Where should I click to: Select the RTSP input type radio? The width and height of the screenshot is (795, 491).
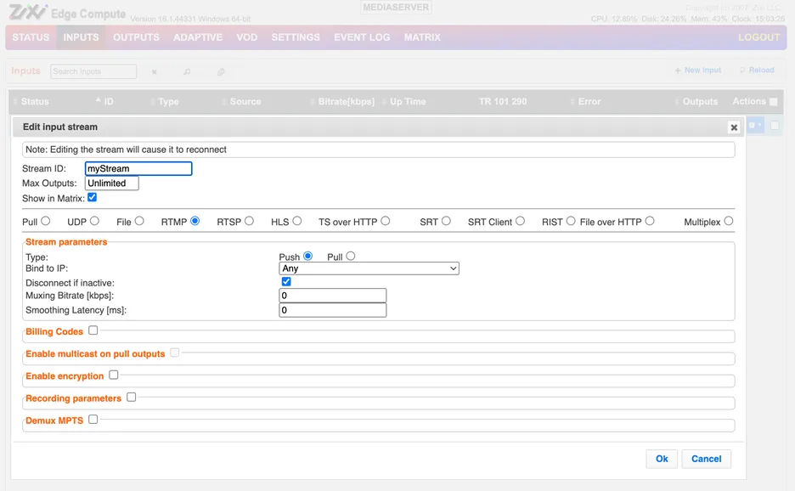[249, 221]
